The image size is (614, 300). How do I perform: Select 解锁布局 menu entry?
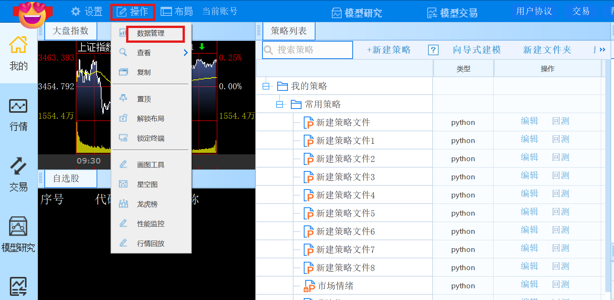(x=150, y=119)
